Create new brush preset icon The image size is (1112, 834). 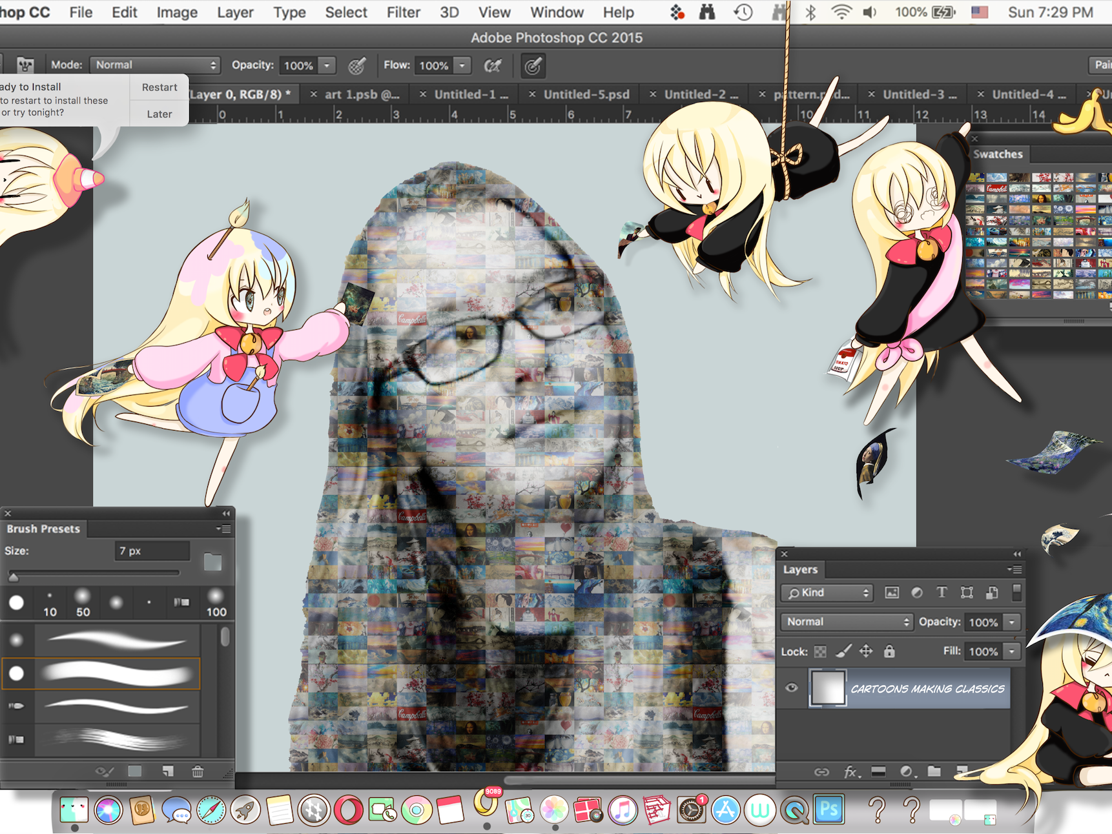[167, 771]
